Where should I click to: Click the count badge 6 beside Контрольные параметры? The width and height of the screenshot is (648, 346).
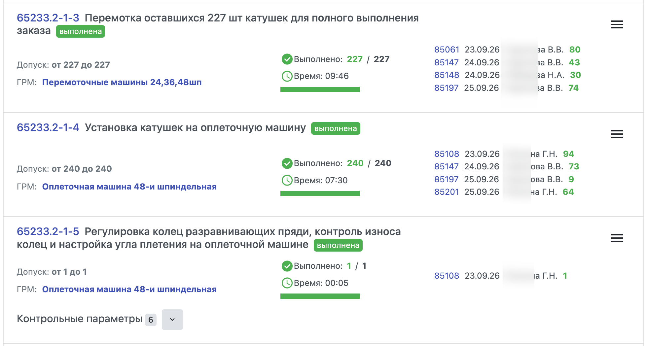151,320
